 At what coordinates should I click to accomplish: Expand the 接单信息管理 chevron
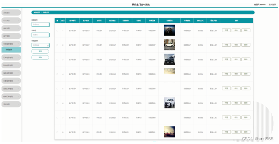[x=18, y=73]
